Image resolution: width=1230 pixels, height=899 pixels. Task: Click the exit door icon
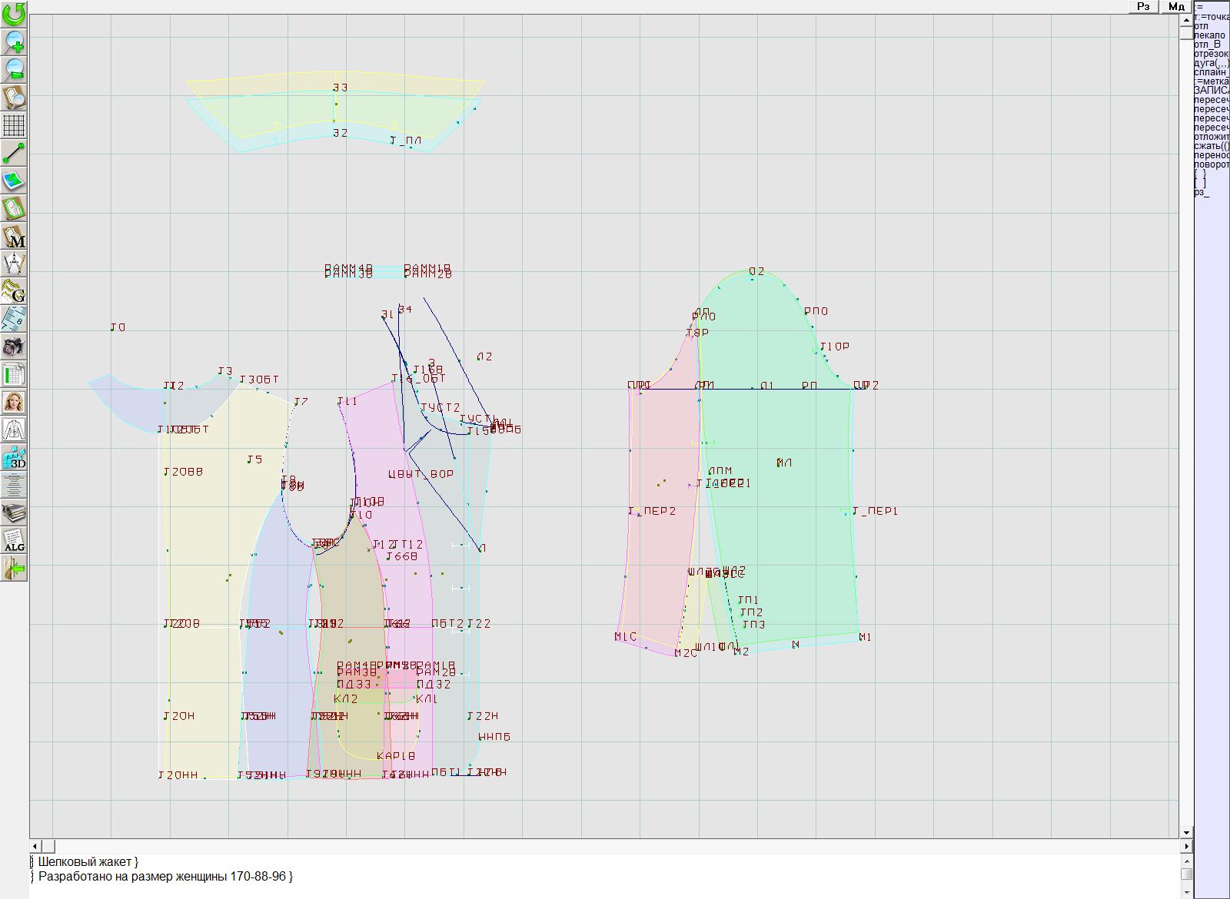(x=14, y=569)
